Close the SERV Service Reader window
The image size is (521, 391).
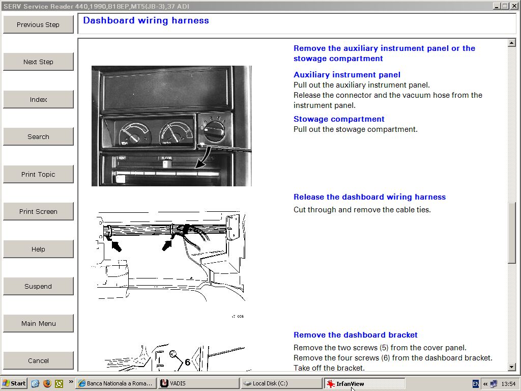click(x=513, y=6)
